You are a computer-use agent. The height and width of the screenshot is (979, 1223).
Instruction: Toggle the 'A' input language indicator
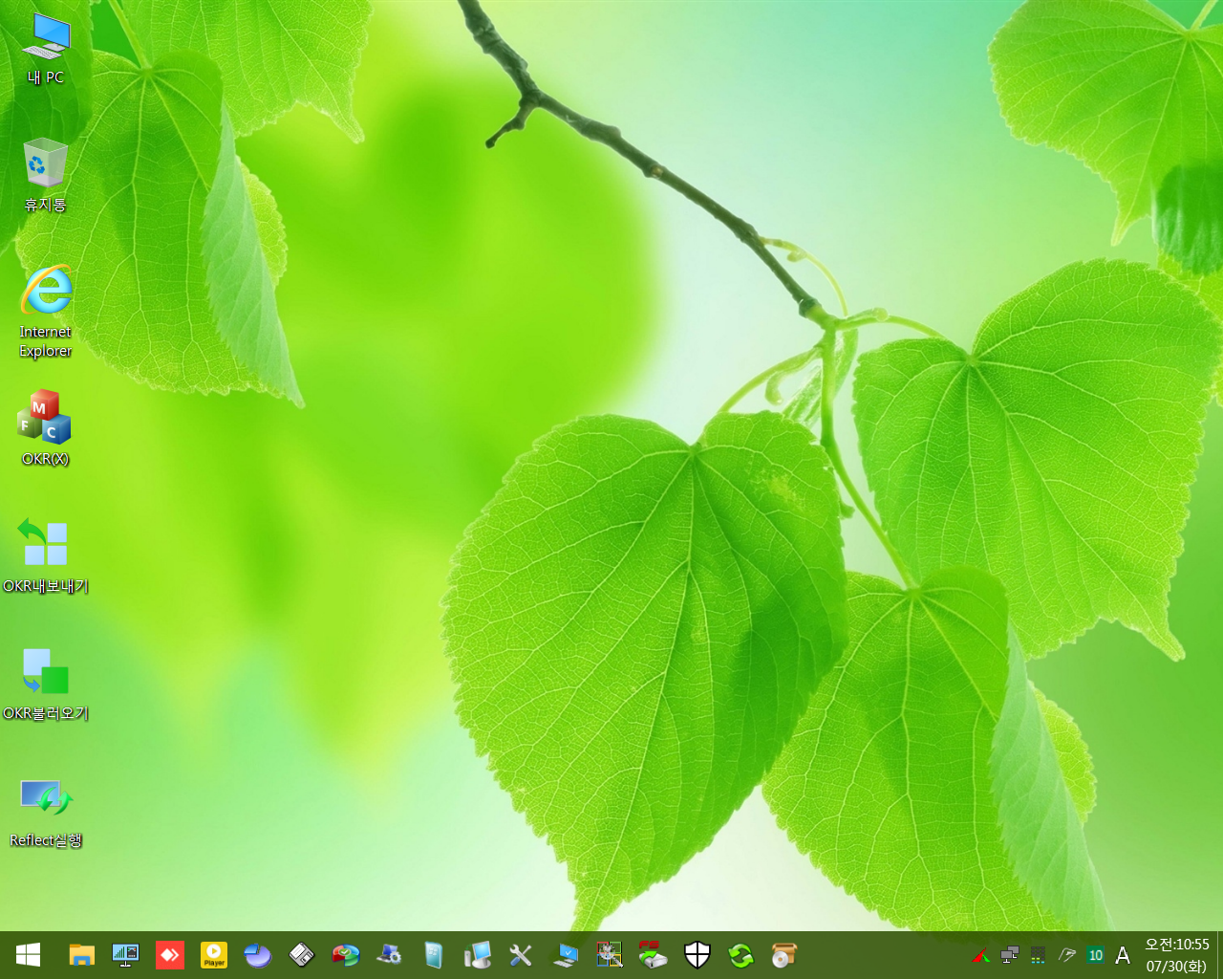[x=1123, y=955]
